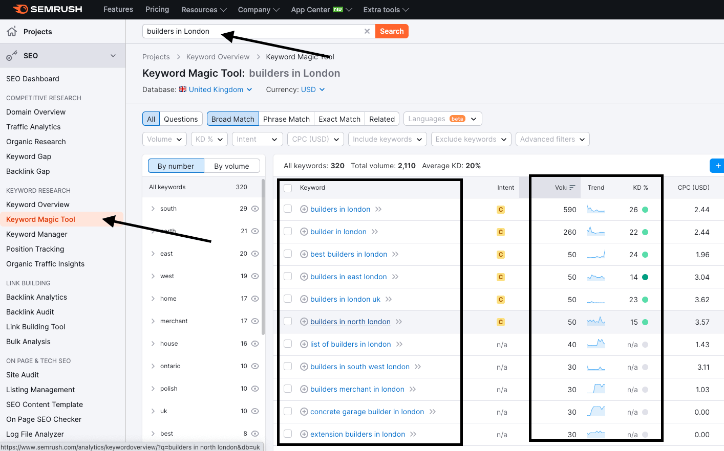Open the Languages beta dropdown
Viewport: 724px width, 451px height.
click(x=443, y=119)
